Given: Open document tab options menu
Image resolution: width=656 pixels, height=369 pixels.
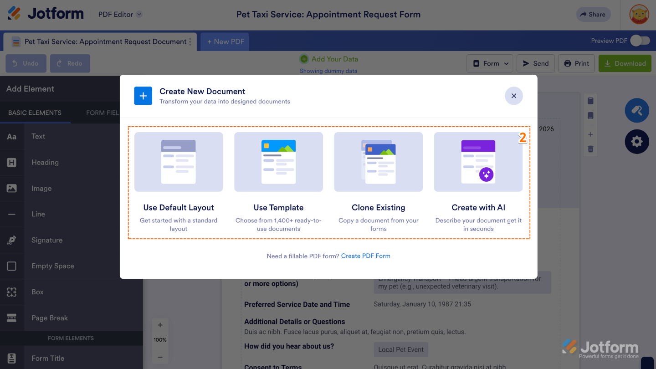Looking at the screenshot, I should [x=190, y=42].
